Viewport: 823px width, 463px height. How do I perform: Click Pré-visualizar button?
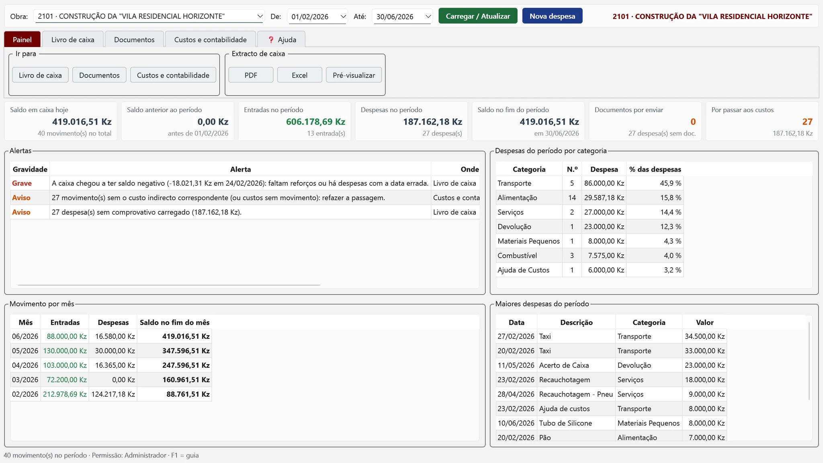pos(354,75)
